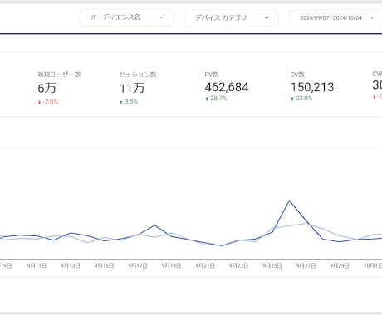382x315 pixels.
Task: Click the 28.7% PV change indicator
Action: [x=216, y=99]
